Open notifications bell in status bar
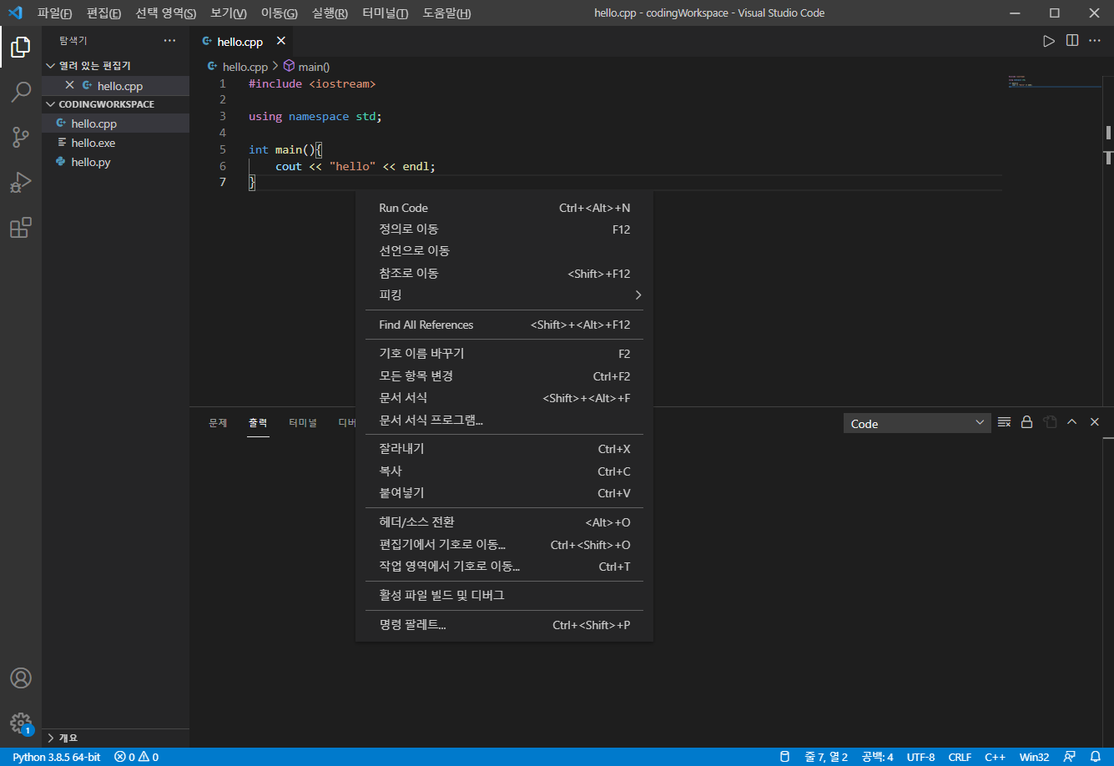This screenshot has height=766, width=1114. [1096, 757]
